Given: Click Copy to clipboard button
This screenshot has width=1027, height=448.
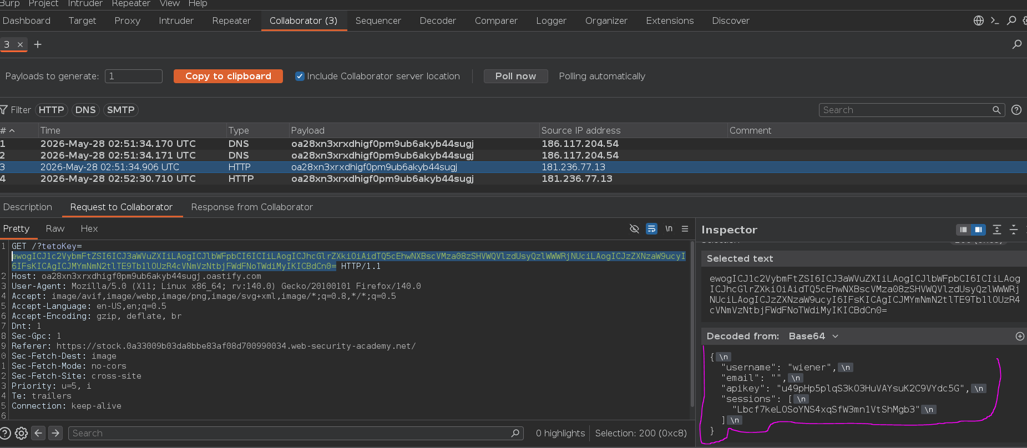Looking at the screenshot, I should click(x=228, y=76).
